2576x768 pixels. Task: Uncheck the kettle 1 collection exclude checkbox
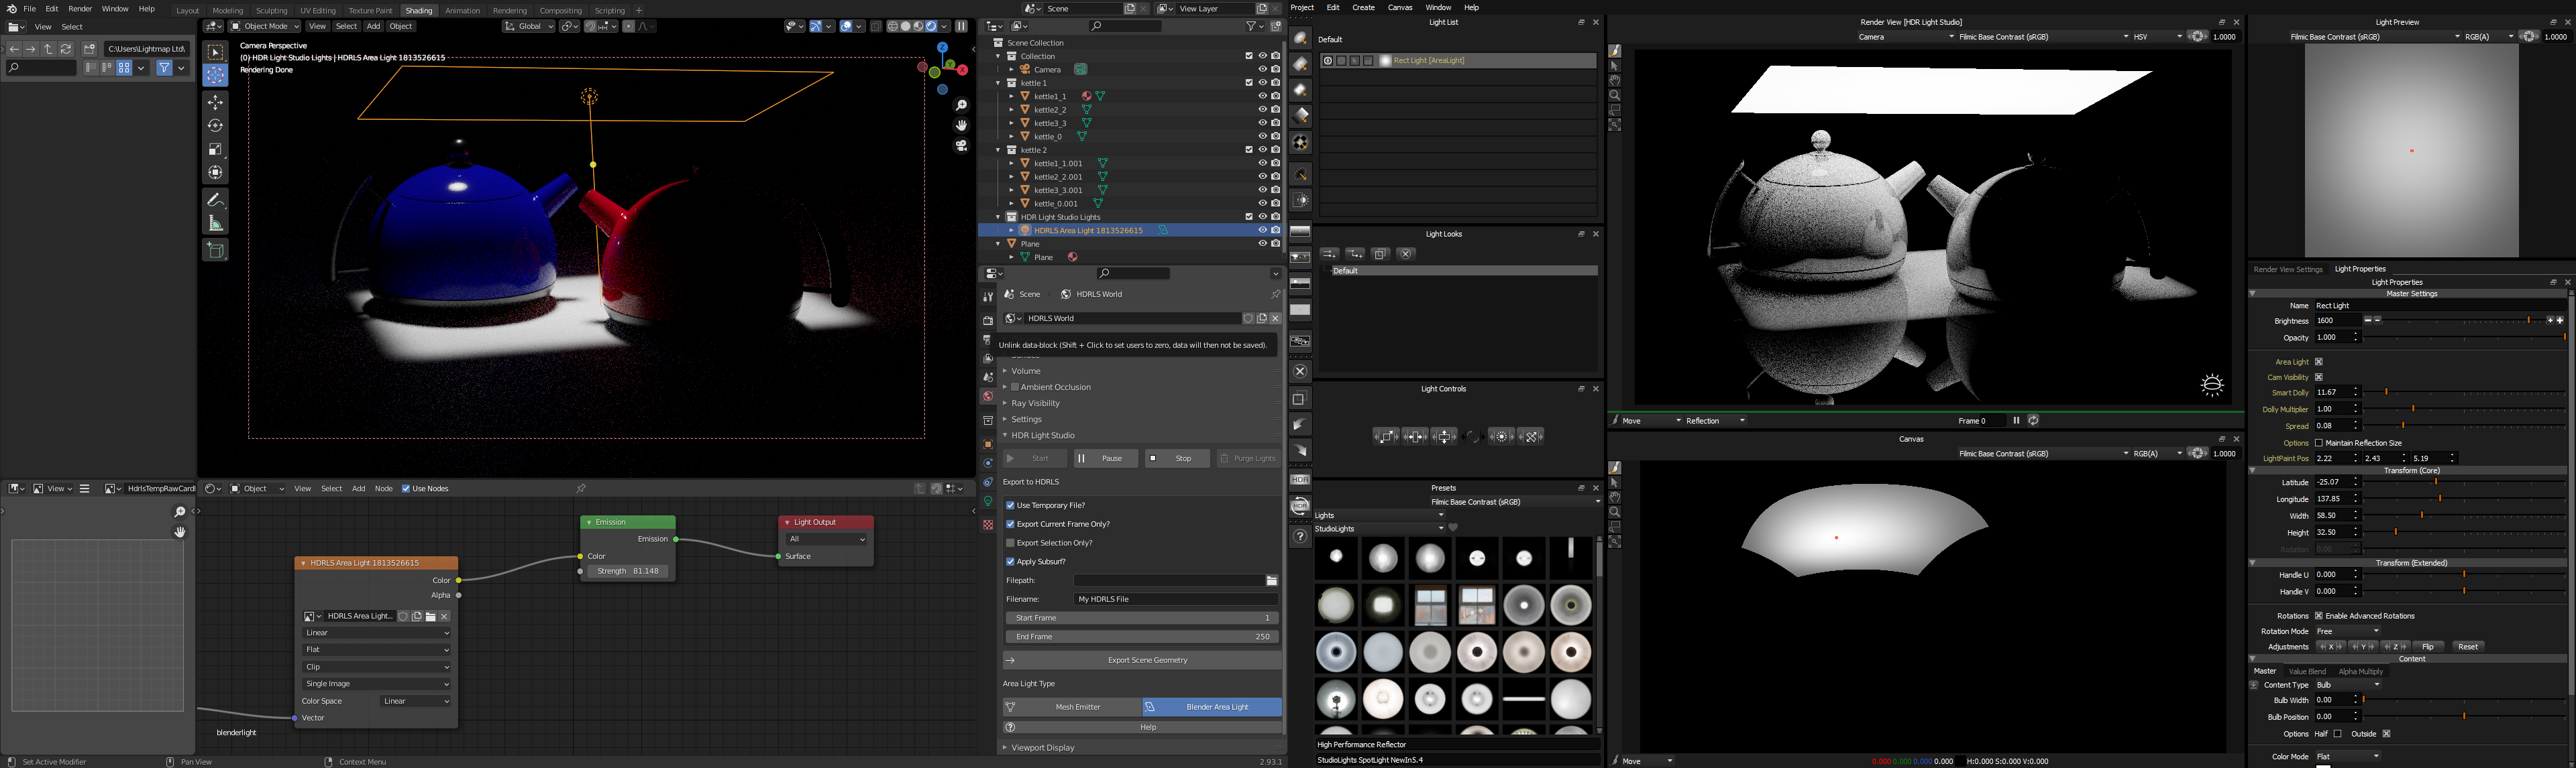coord(1248,83)
